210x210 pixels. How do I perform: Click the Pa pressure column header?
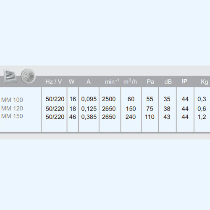click(x=150, y=81)
